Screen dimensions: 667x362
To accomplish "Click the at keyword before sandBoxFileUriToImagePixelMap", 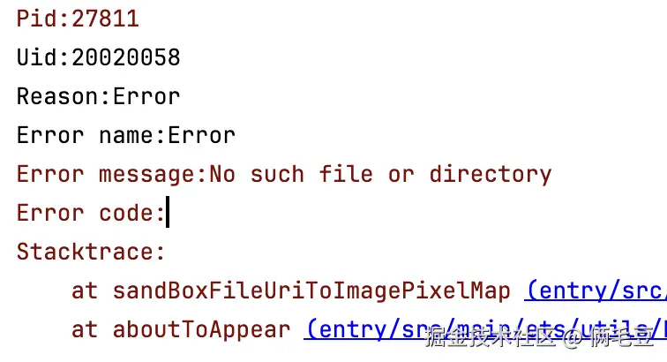I will [x=85, y=291].
